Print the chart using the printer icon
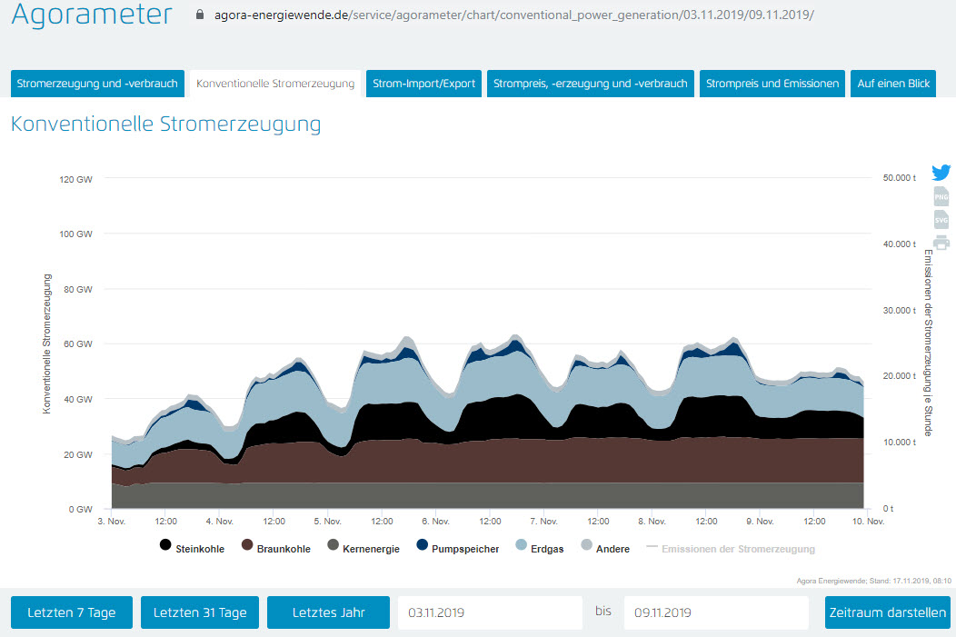 [941, 243]
